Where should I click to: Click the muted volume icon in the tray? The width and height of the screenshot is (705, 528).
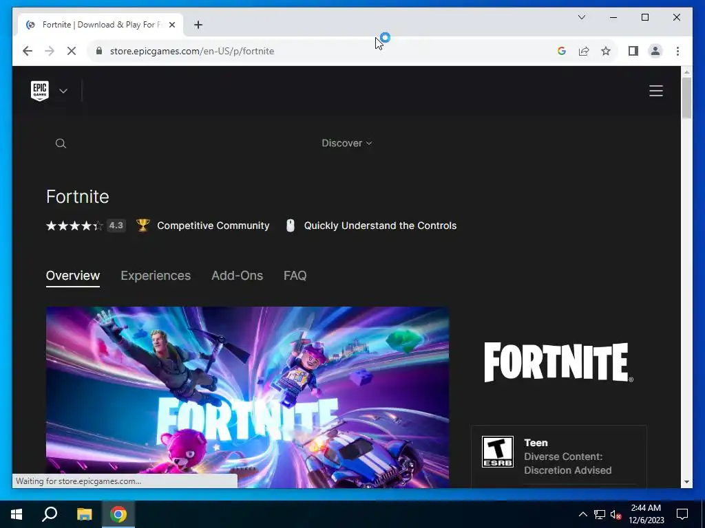[615, 514]
